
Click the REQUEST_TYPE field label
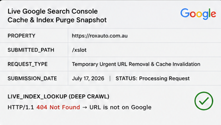pyautogui.click(x=28, y=64)
